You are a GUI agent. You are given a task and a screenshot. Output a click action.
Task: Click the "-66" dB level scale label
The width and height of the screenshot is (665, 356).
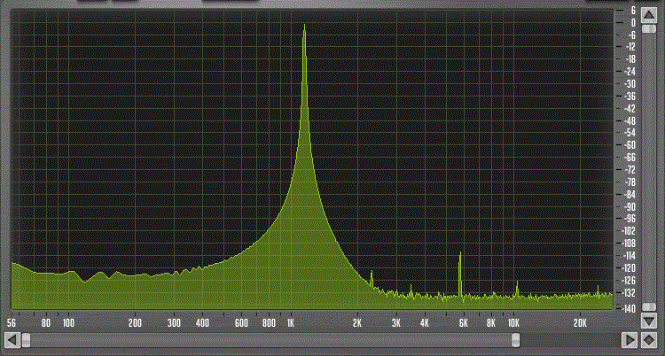point(630,158)
